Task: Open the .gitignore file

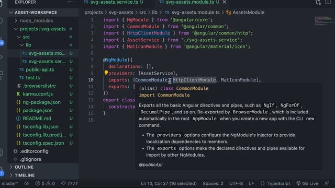Action: pos(30,159)
